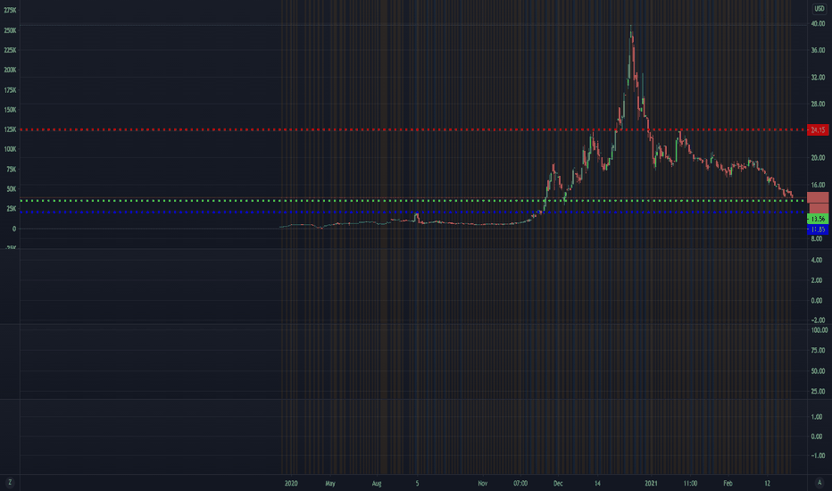Screen dimensions: 832x491
Task: Toggle the A auto-scale button
Action: [820, 482]
